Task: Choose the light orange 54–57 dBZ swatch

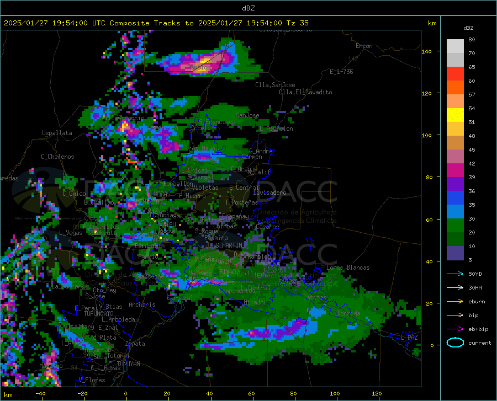Action: 455,101
